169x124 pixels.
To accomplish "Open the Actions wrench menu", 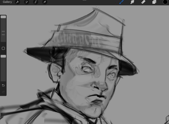I will pos(18,2).
